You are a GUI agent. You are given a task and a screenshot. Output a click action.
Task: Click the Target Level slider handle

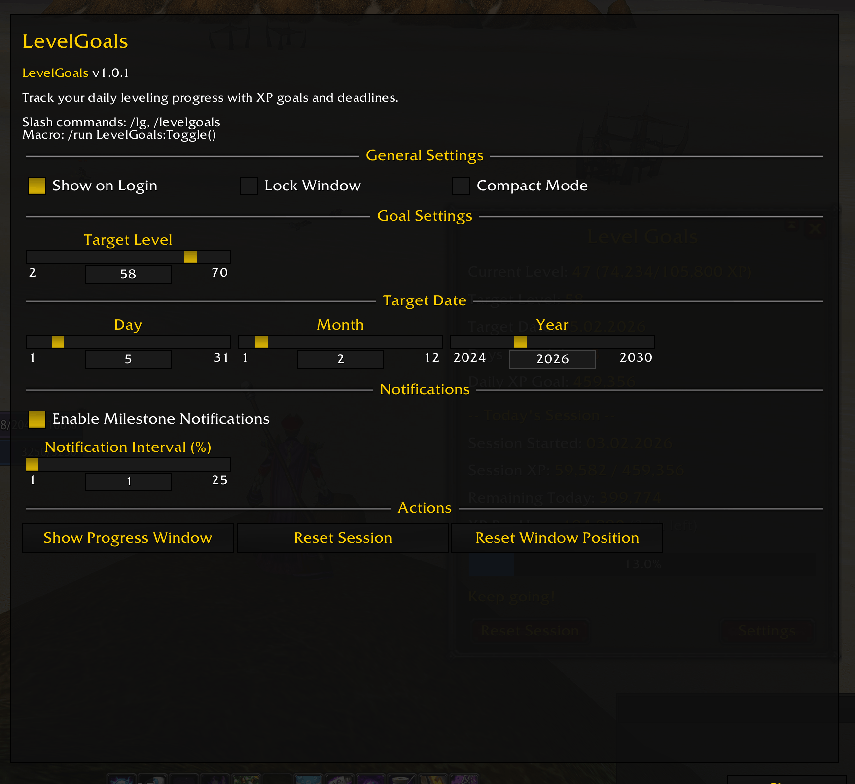coord(190,257)
